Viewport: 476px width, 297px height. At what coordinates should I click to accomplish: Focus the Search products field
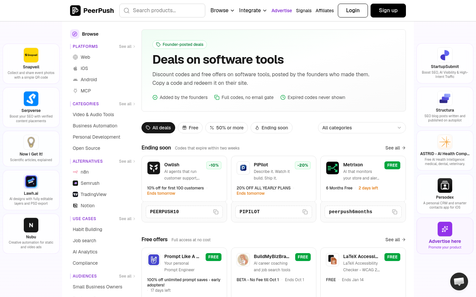162,11
